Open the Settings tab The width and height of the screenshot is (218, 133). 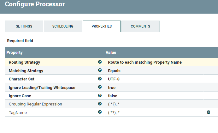tap(24, 26)
